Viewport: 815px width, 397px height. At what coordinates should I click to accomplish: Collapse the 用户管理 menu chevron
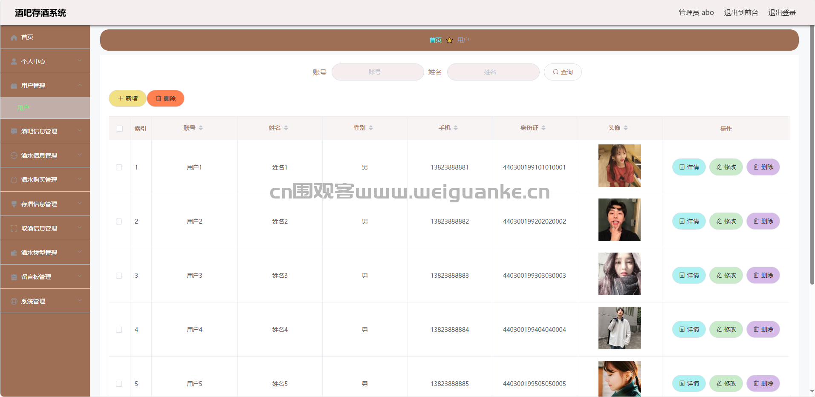80,85
